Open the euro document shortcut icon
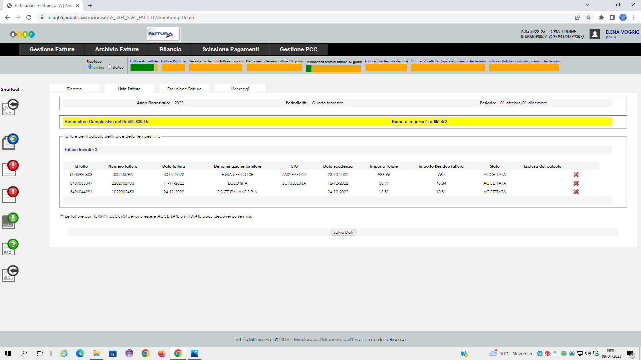 10,142
